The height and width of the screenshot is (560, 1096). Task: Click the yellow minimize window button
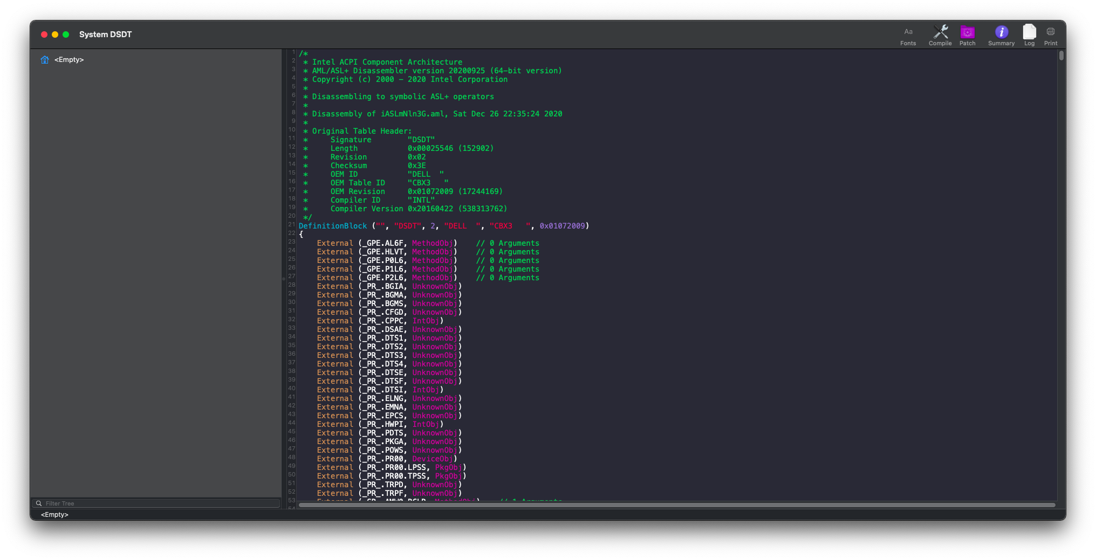click(55, 34)
